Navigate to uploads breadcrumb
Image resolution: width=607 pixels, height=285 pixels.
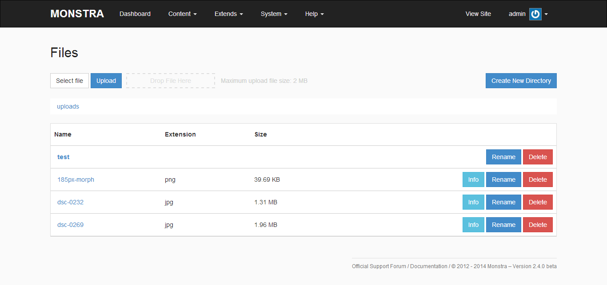click(68, 106)
